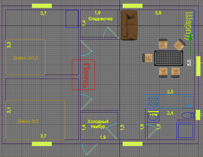Screen dimensions: 203x157
Task: Select the four-burner stove on the kitchen counter
Action: [153, 101]
